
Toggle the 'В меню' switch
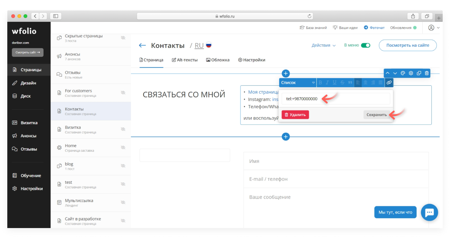click(x=365, y=45)
